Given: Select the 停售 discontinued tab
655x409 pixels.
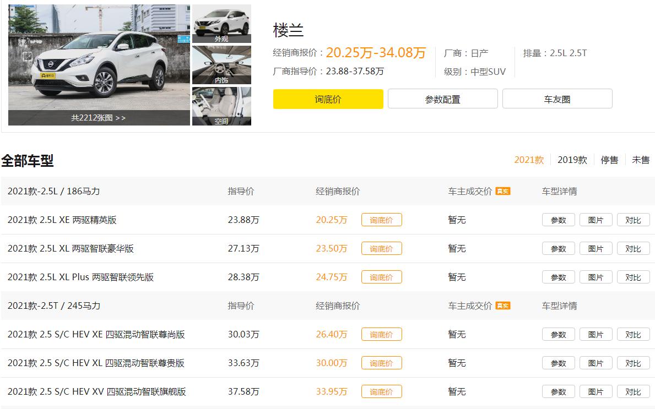Looking at the screenshot, I should (609, 160).
